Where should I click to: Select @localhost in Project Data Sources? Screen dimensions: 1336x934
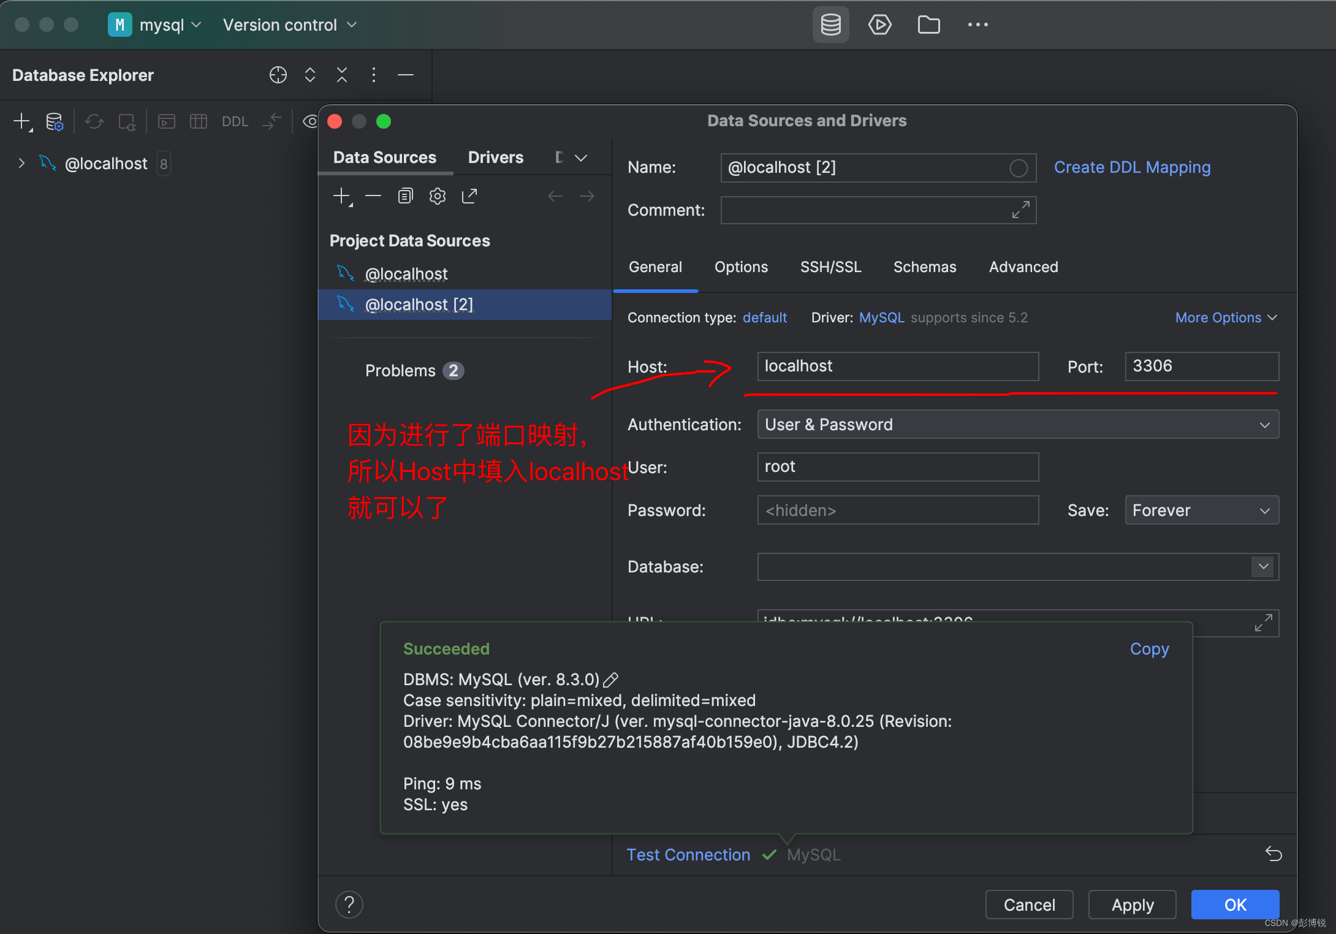tap(465, 274)
